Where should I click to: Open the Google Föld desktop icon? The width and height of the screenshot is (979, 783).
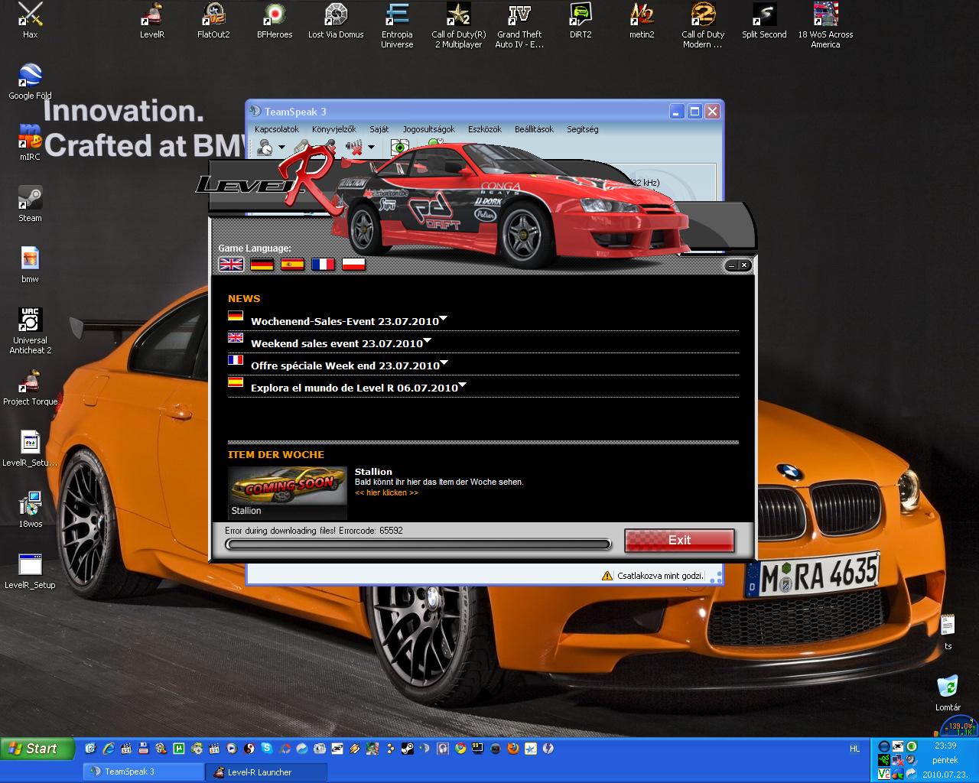tap(30, 82)
